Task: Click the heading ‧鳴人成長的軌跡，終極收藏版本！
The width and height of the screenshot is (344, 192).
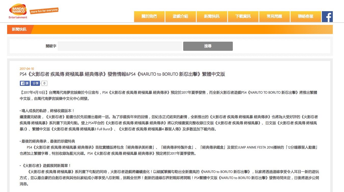Action: pyautogui.click(x=47, y=111)
